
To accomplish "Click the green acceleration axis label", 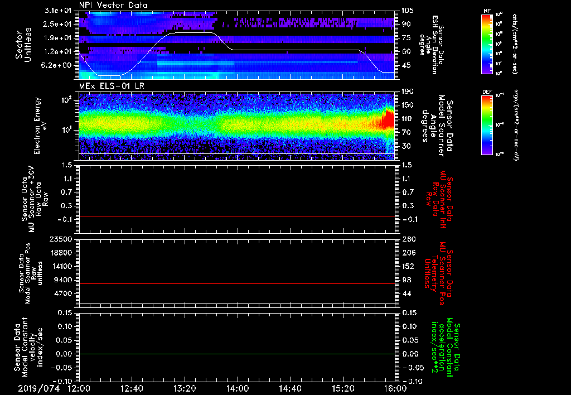I will pyautogui.click(x=446, y=346).
